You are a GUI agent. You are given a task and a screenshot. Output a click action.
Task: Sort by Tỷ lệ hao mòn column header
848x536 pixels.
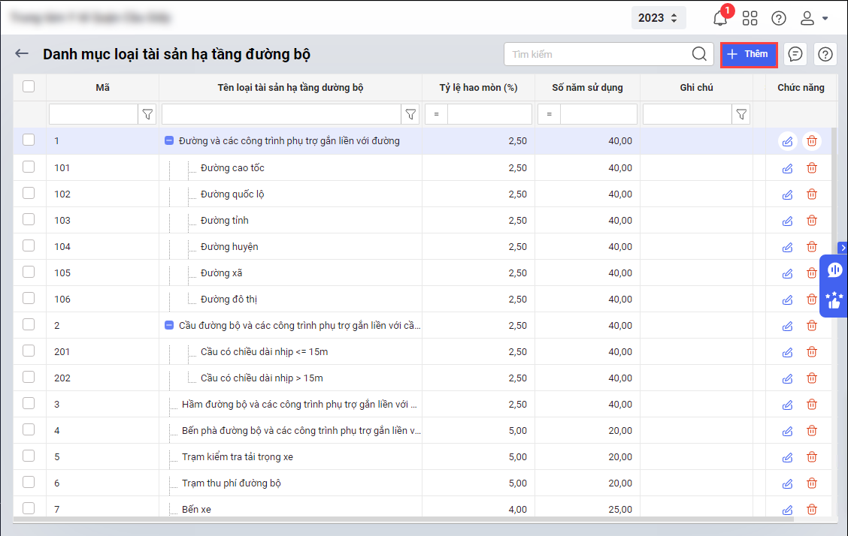pyautogui.click(x=478, y=88)
